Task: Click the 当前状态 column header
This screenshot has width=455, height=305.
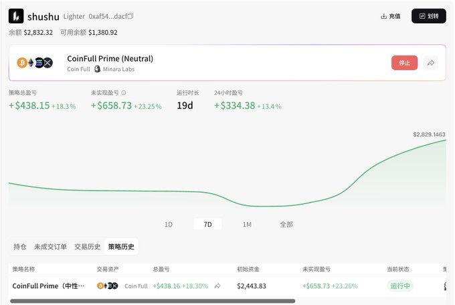Action: 398,270
